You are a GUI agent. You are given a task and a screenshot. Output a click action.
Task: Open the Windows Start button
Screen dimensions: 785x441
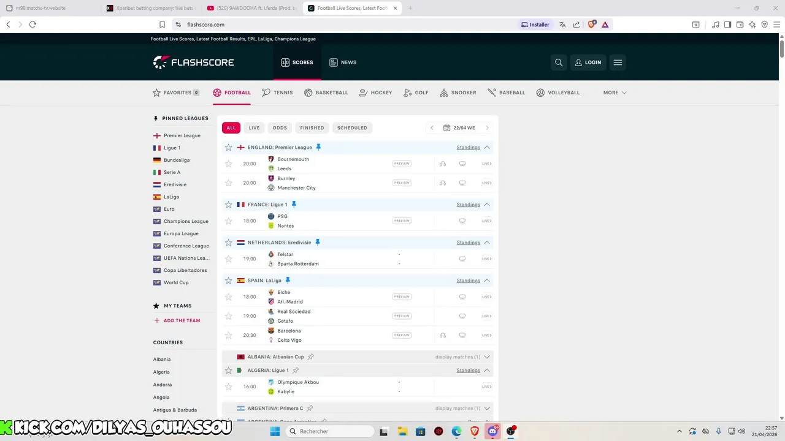(275, 431)
